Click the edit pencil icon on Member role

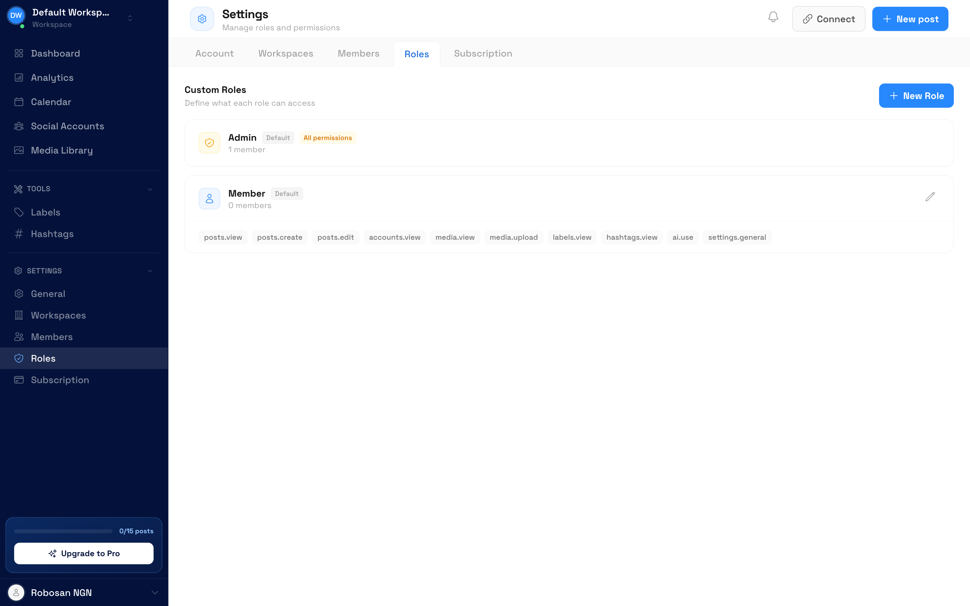(930, 196)
